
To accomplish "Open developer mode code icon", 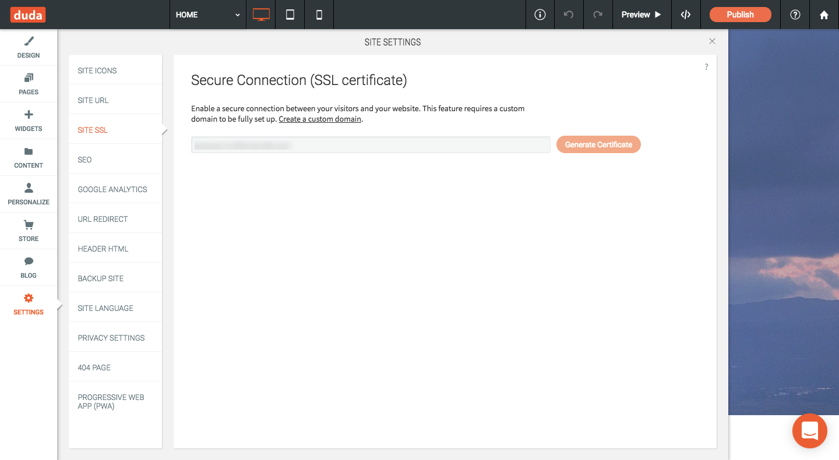I will [x=686, y=15].
